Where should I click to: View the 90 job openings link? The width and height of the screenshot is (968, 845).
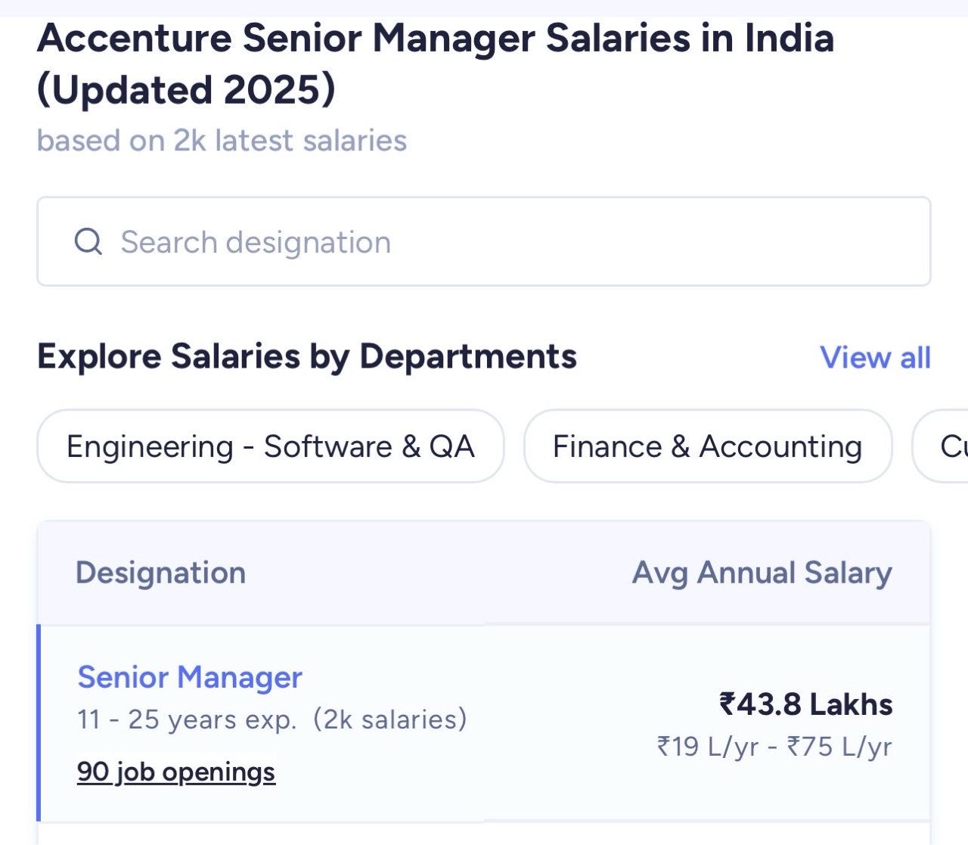tap(176, 772)
